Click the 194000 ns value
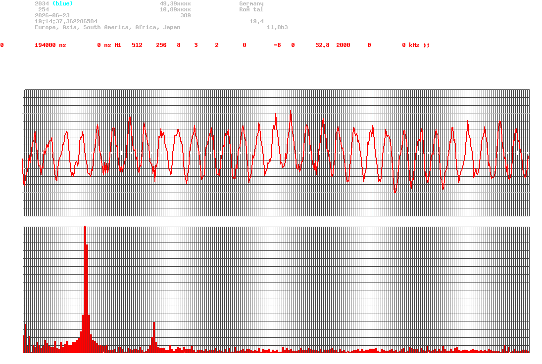The image size is (542, 364). (50, 45)
